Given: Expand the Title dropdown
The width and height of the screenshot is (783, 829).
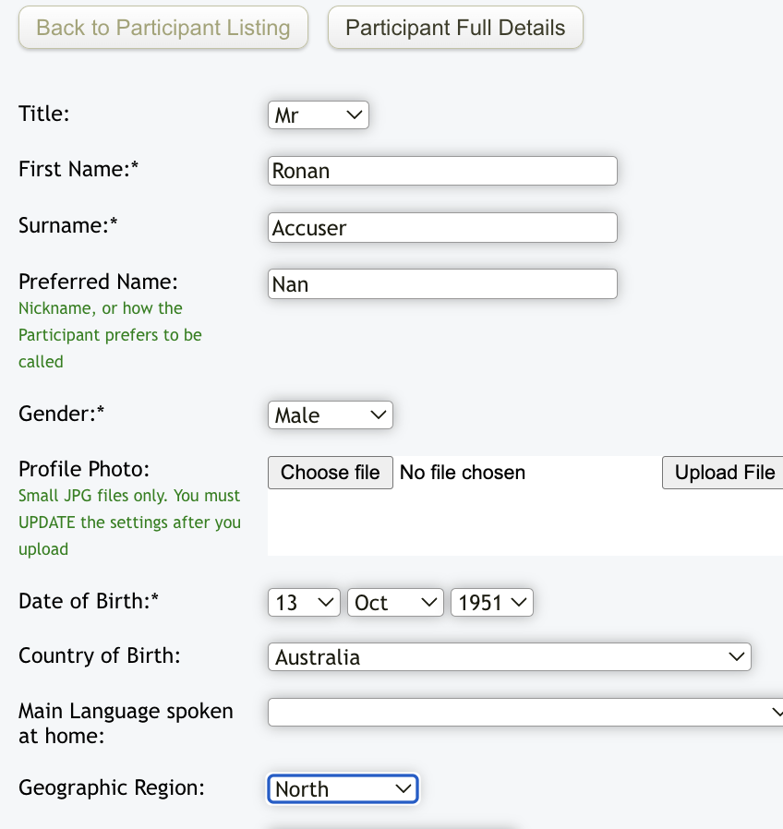Looking at the screenshot, I should tap(318, 115).
